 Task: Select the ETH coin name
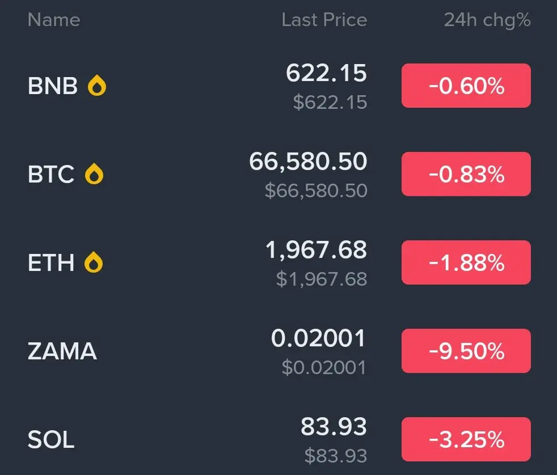click(51, 264)
